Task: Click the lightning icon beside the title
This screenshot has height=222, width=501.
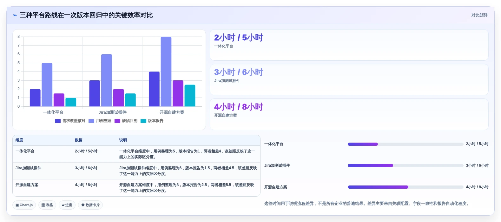Action: tap(15, 15)
